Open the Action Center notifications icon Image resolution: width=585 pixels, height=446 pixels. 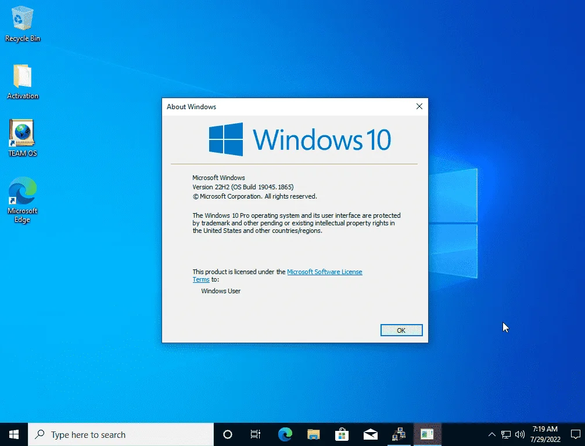tap(575, 434)
